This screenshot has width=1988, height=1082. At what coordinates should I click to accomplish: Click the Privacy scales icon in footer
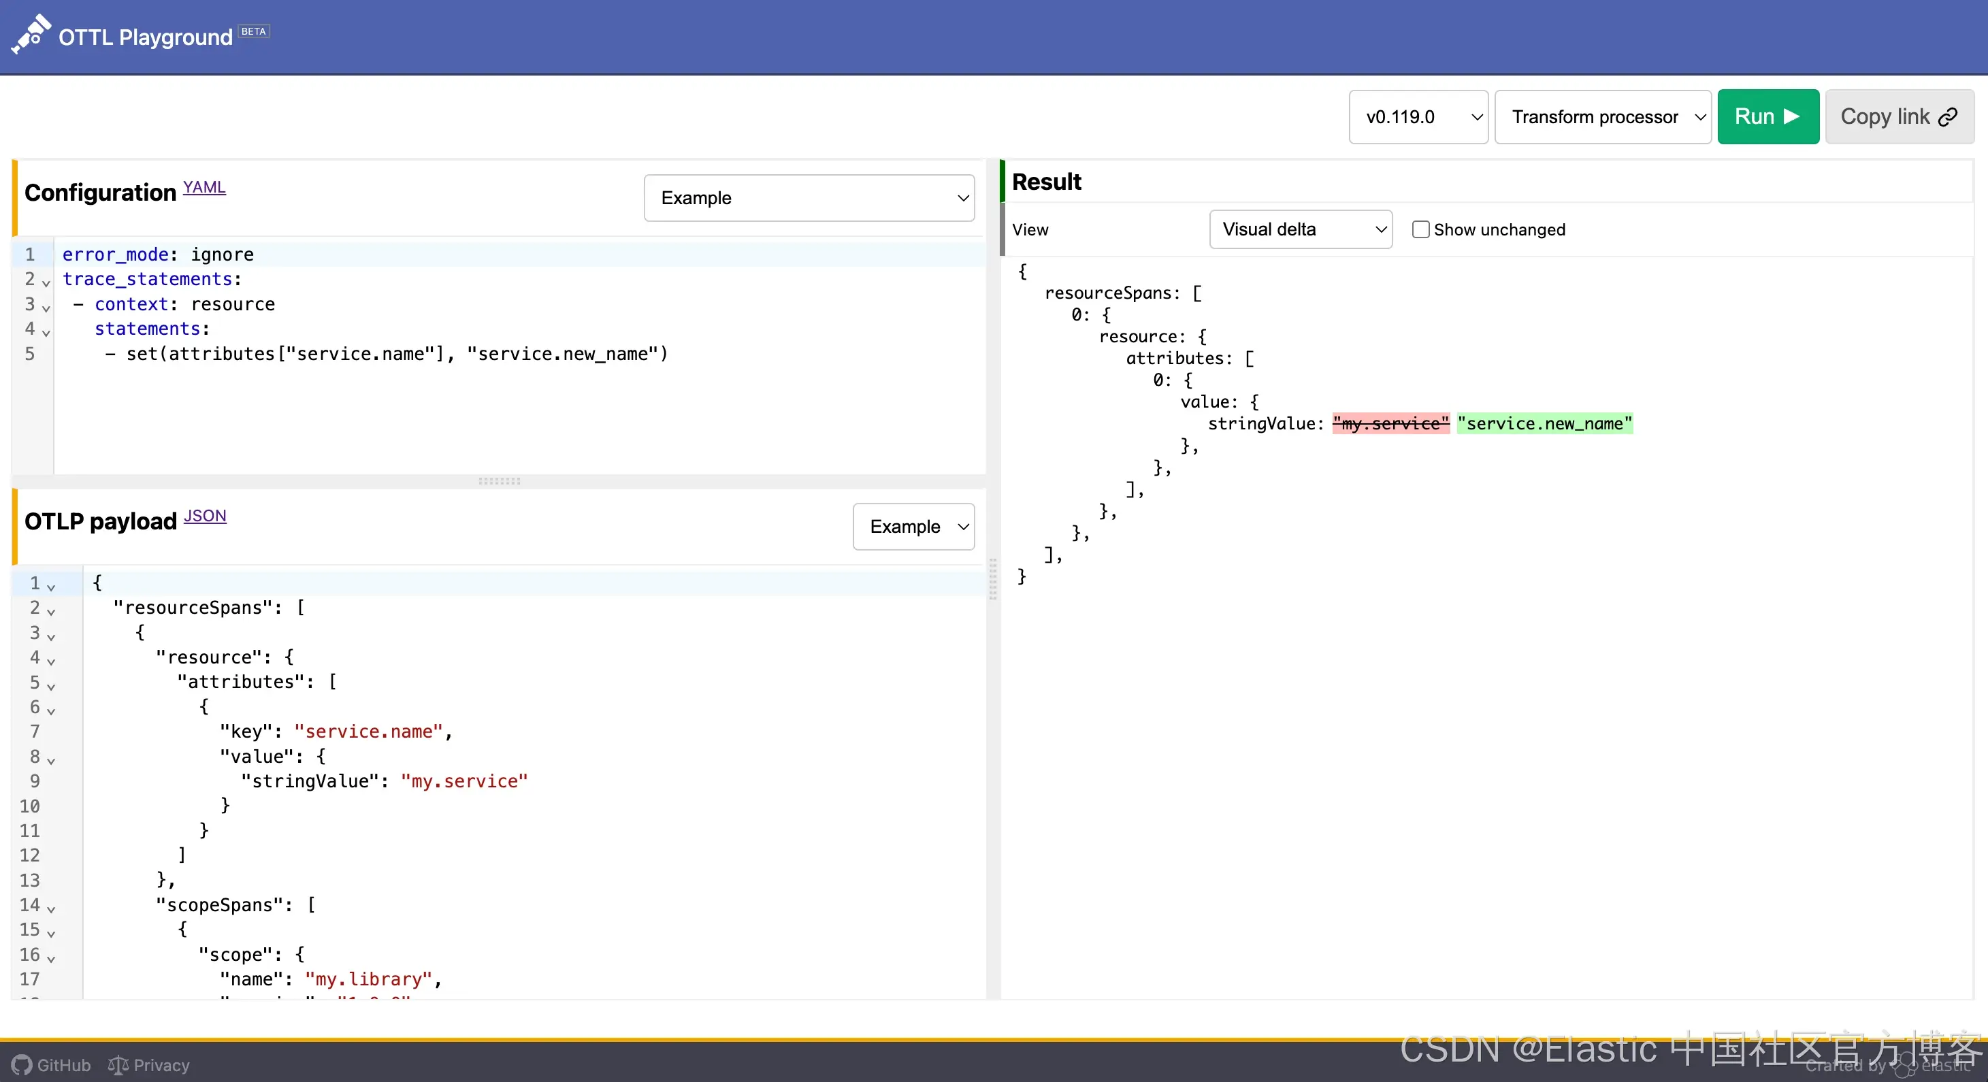pyautogui.click(x=118, y=1065)
